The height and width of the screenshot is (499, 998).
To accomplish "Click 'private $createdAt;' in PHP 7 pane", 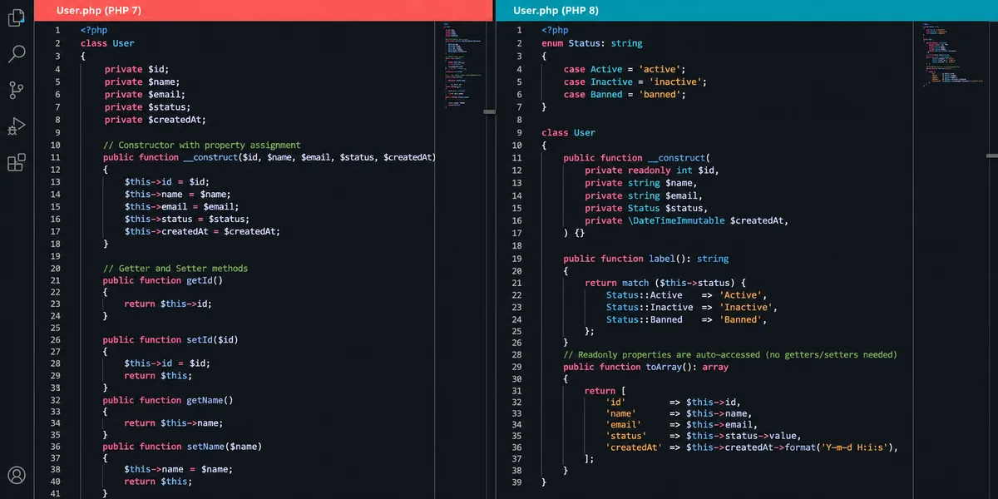I will pyautogui.click(x=155, y=120).
